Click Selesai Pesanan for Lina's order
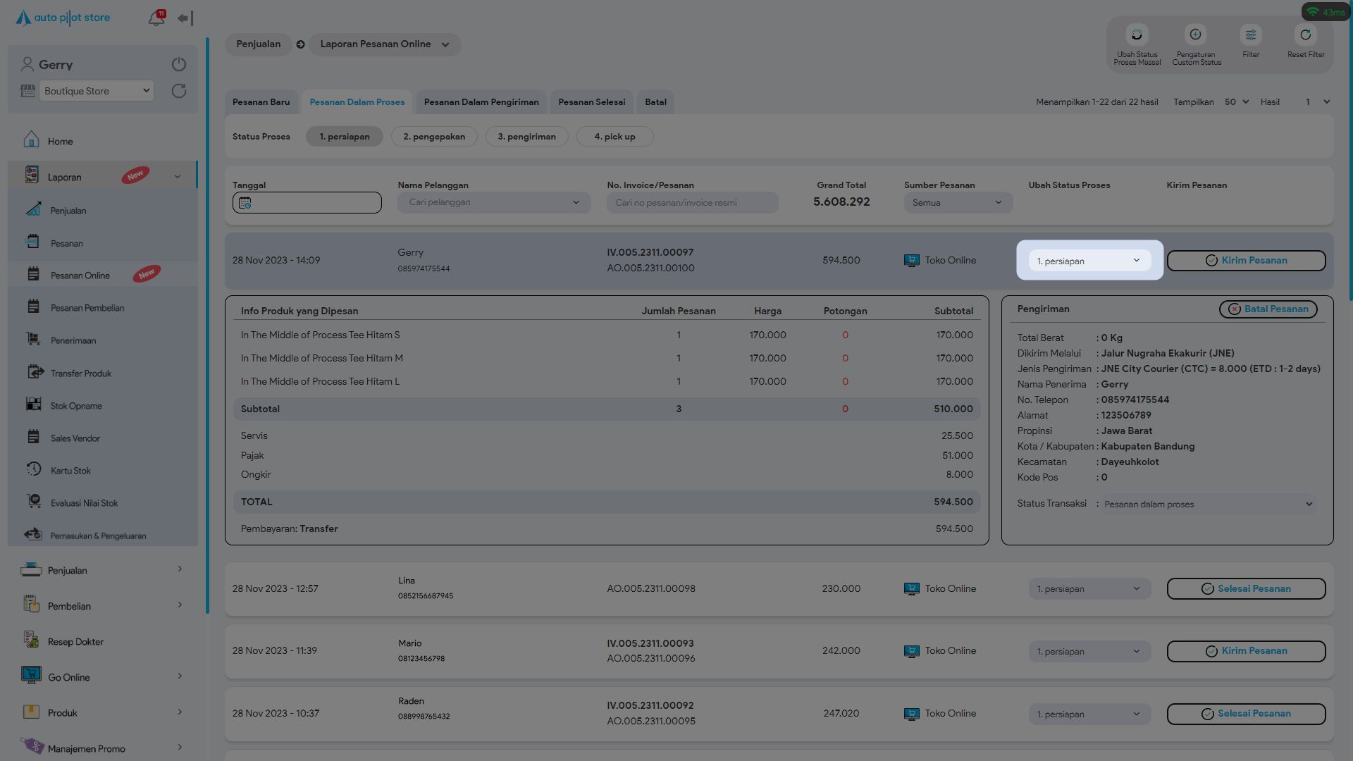1353x761 pixels. coord(1246,589)
